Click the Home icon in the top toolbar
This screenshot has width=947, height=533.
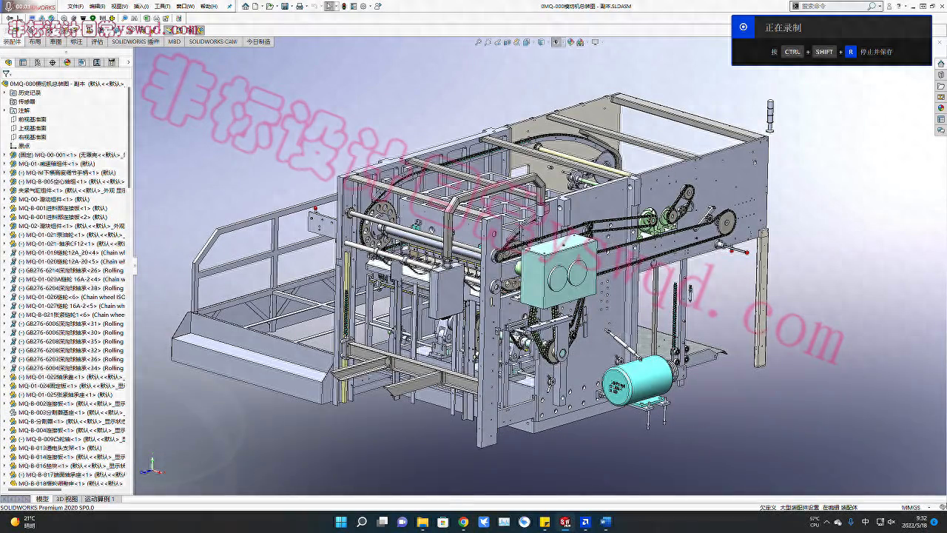[246, 7]
